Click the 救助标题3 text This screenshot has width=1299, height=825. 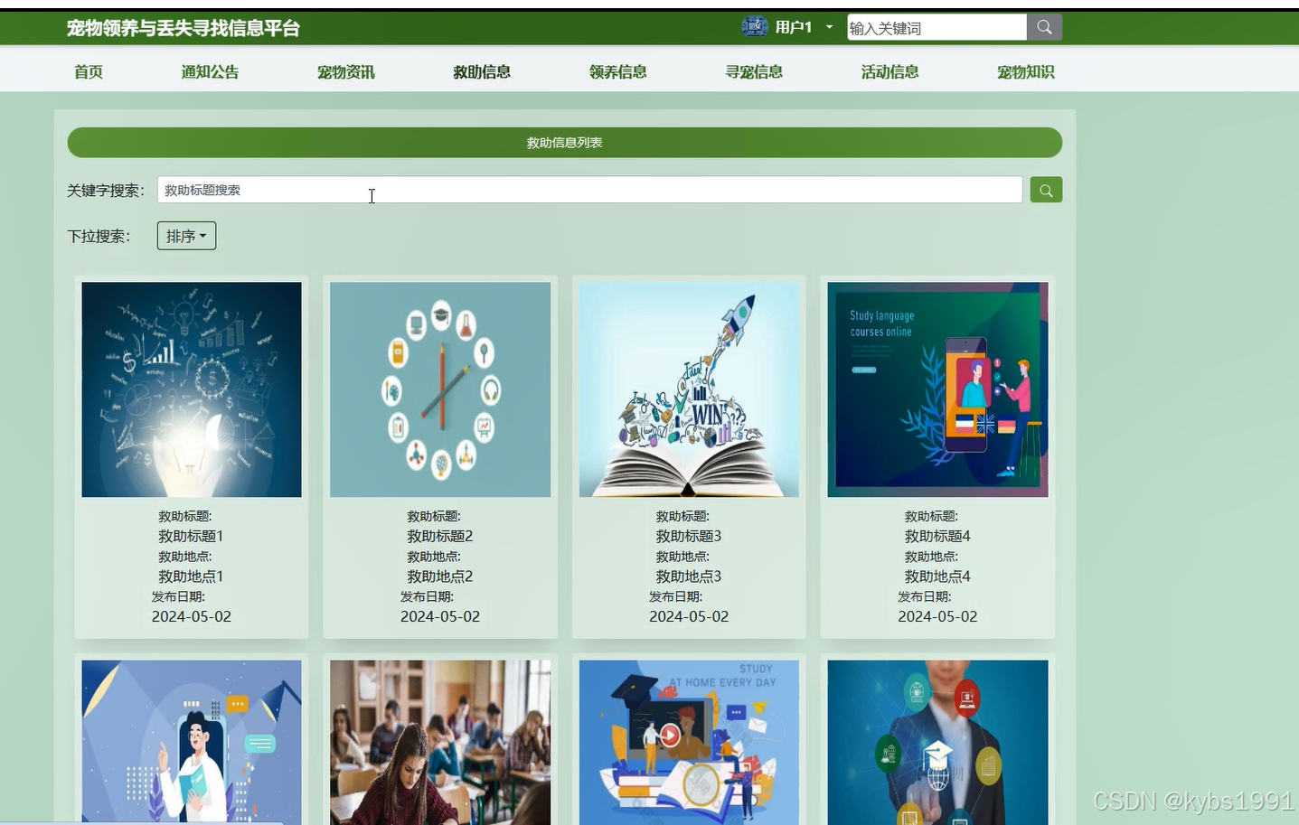click(689, 536)
